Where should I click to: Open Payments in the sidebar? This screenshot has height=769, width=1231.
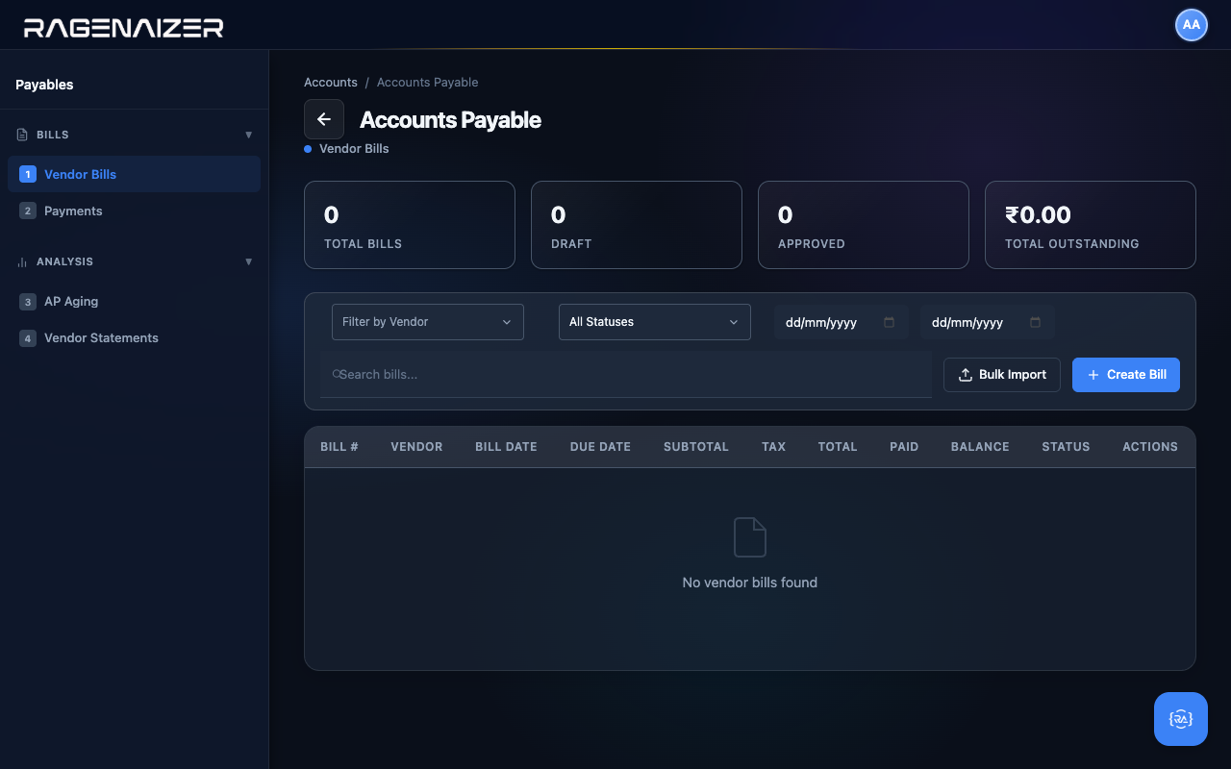134,211
